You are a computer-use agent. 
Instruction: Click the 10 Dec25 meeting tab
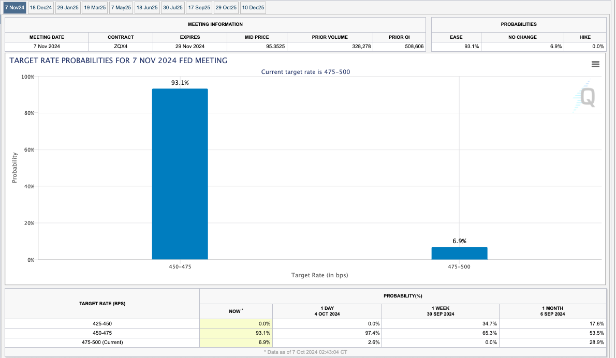[x=253, y=8]
